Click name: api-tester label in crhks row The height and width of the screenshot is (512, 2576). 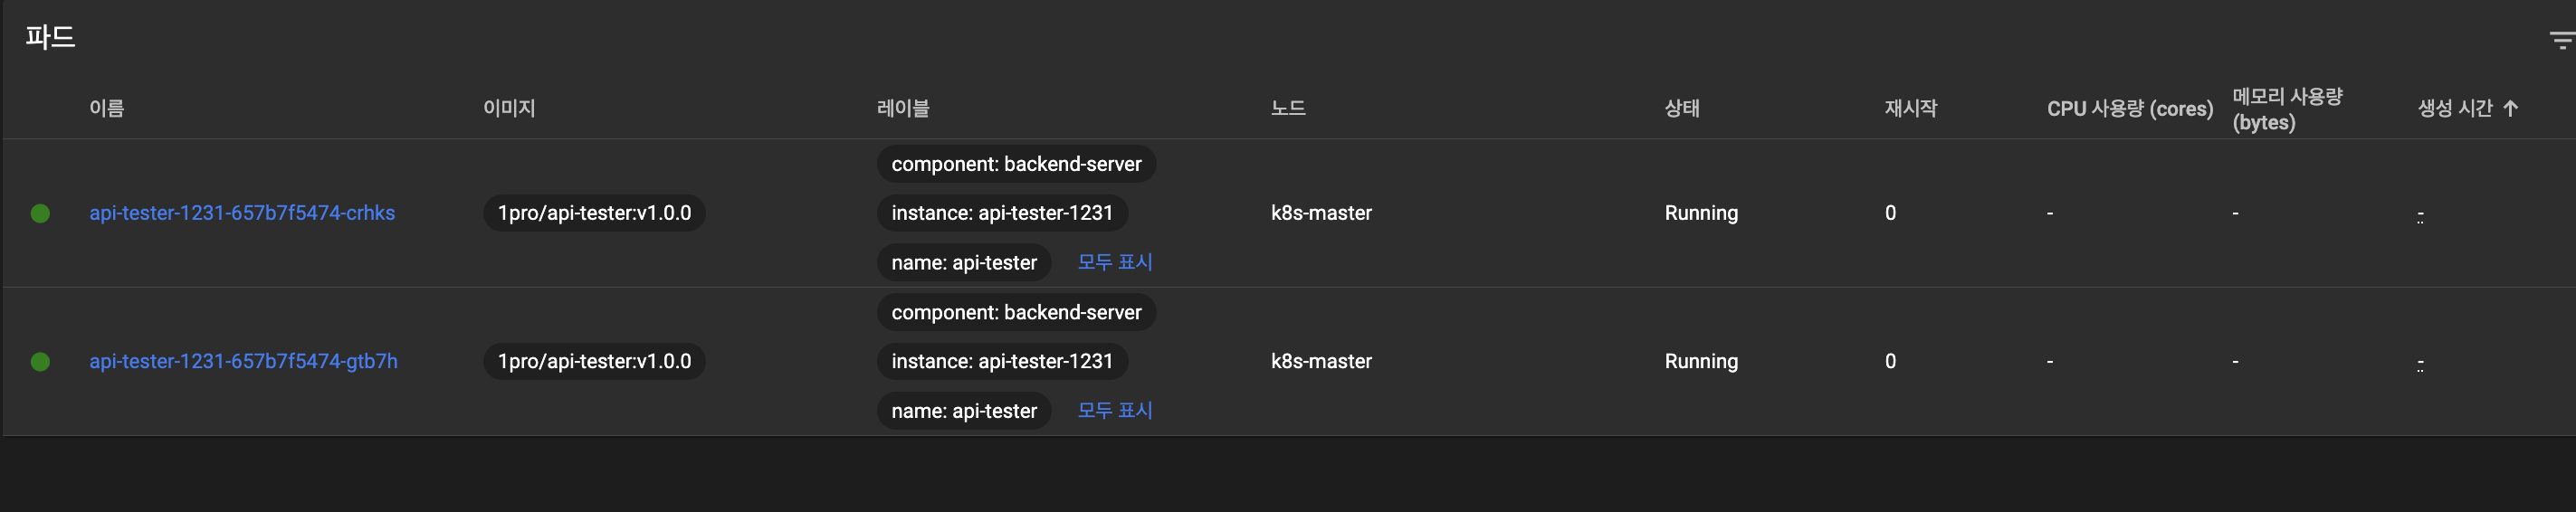(x=964, y=263)
